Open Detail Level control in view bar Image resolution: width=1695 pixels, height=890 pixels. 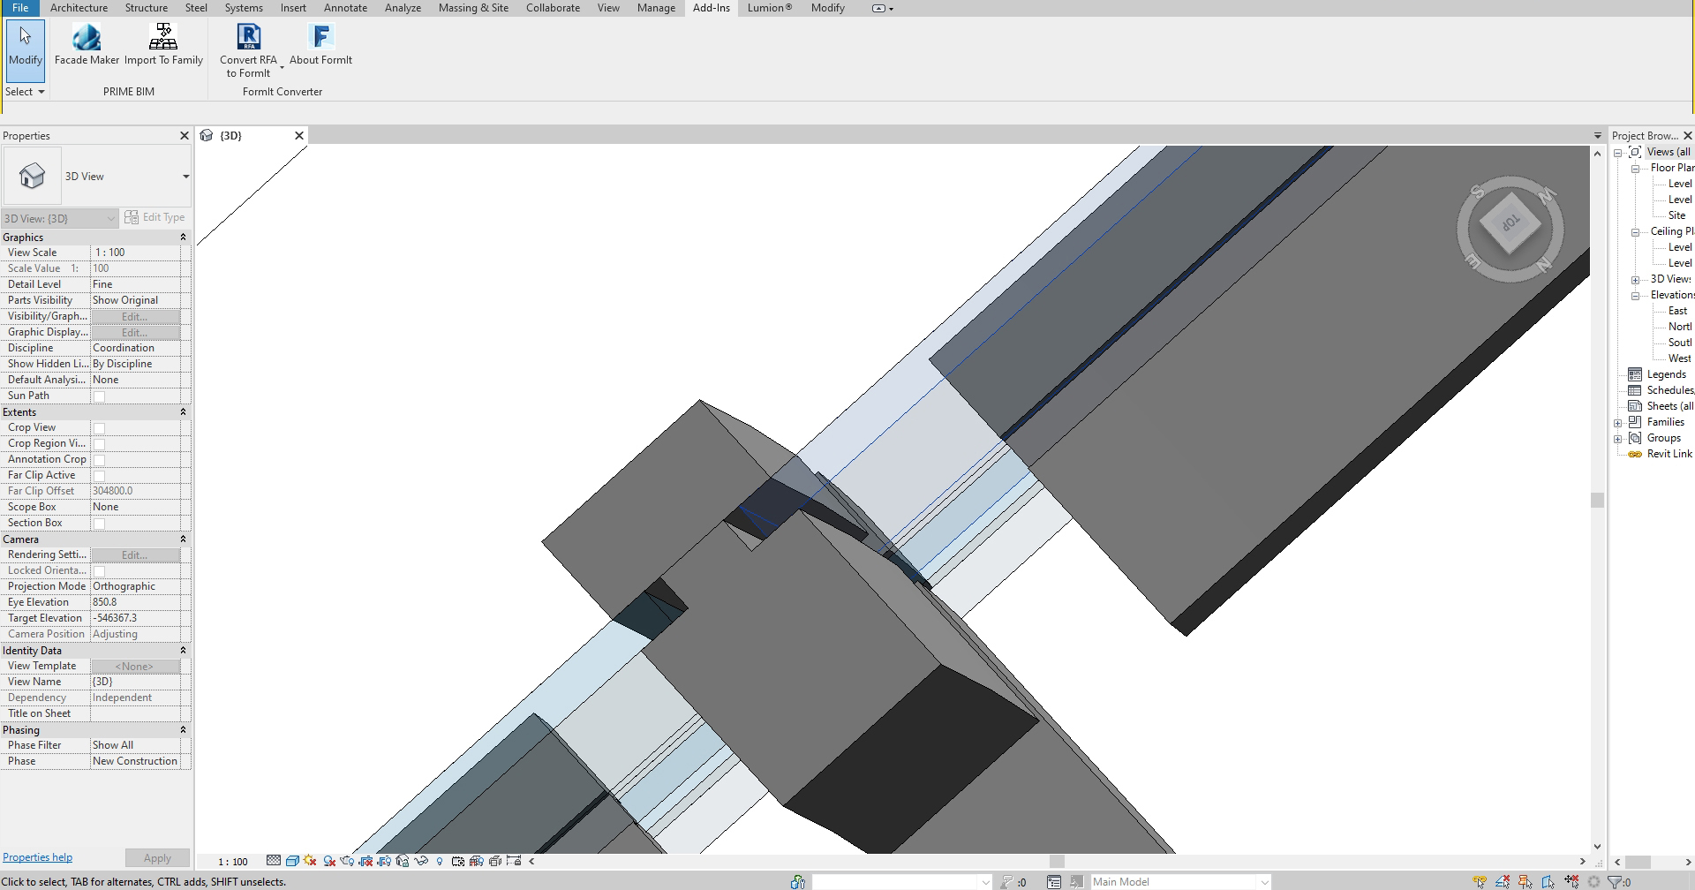pyautogui.click(x=274, y=861)
